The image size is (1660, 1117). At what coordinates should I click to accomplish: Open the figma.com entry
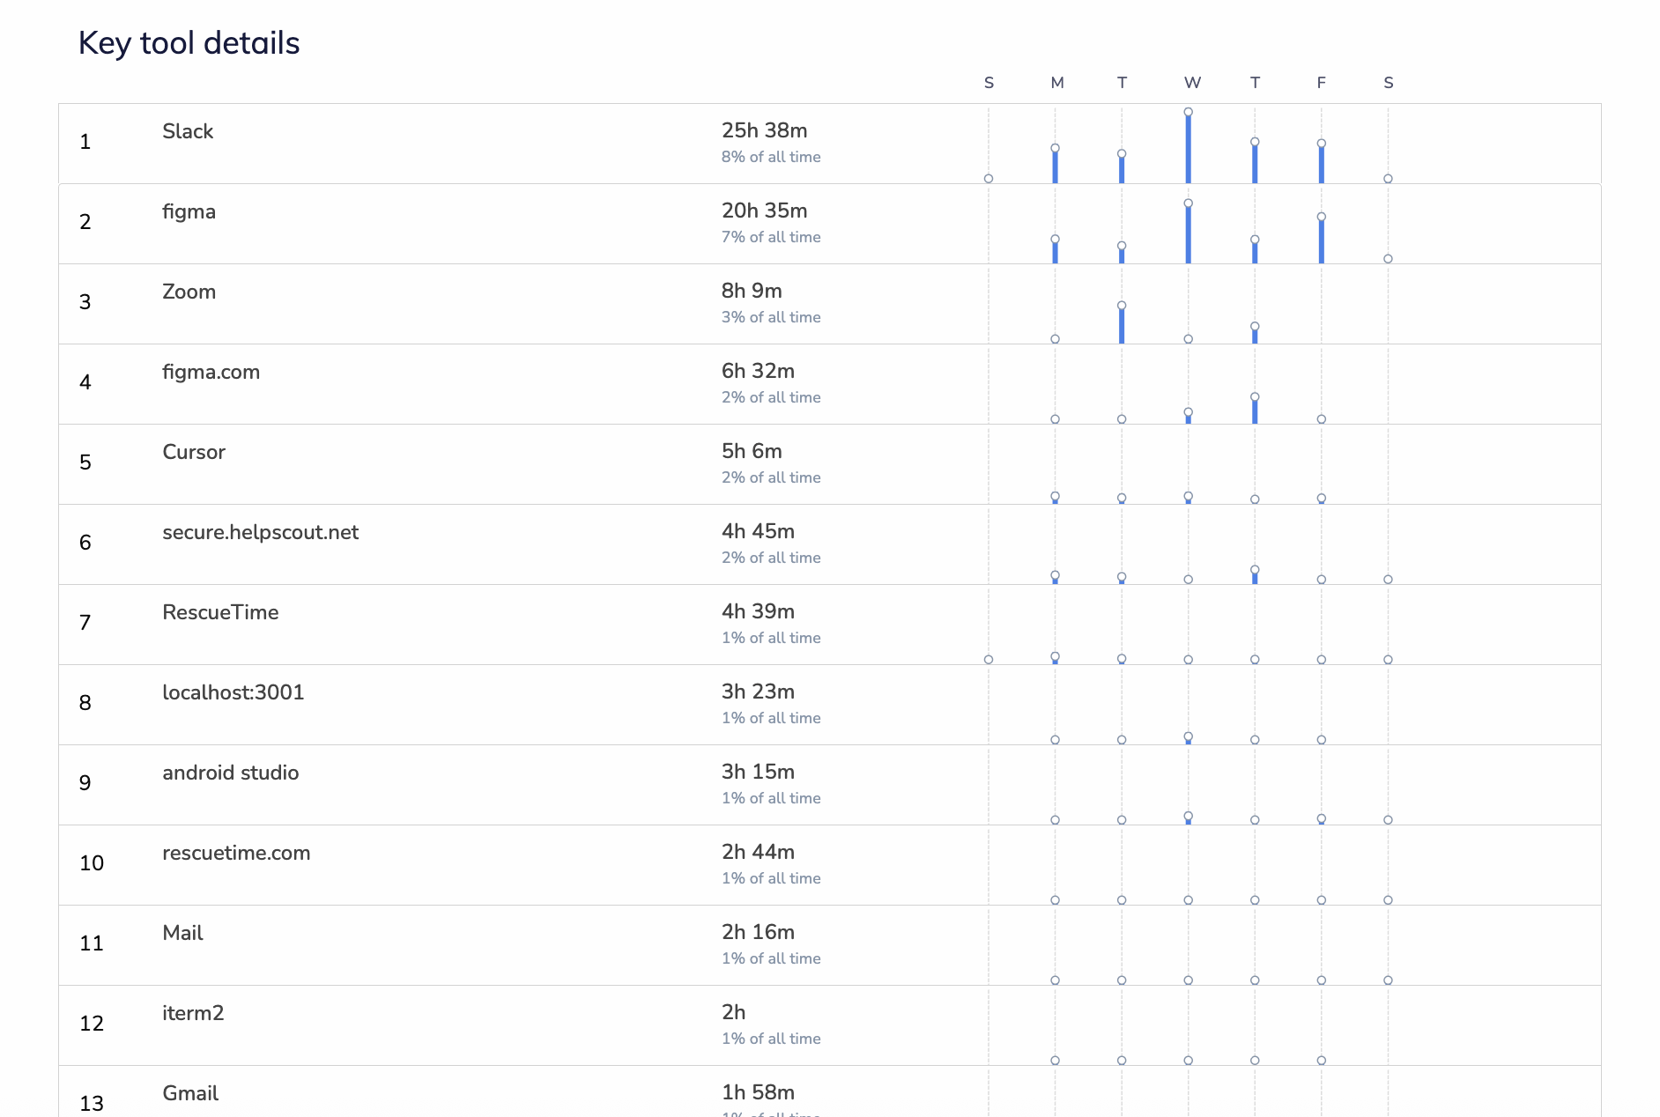point(829,384)
